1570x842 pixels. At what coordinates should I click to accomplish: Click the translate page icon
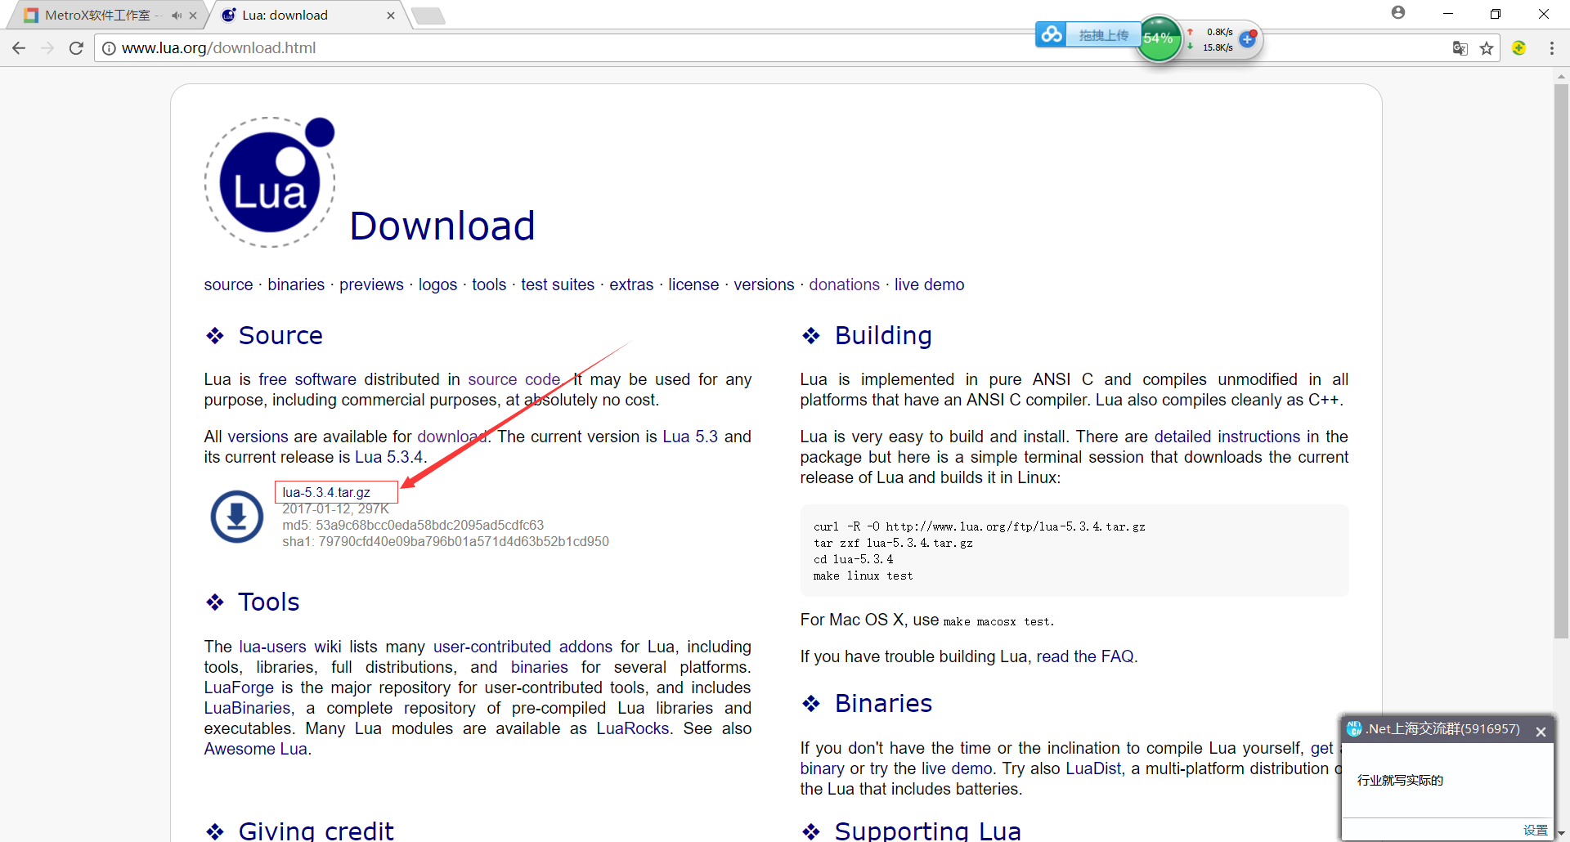coord(1460,48)
